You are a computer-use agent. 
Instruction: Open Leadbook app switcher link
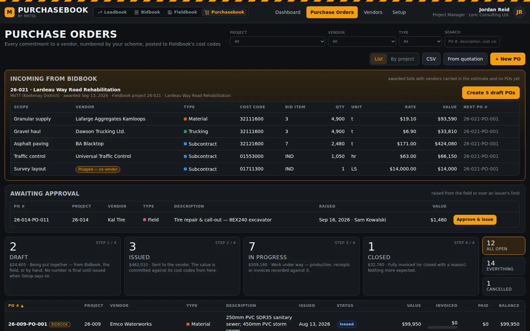pyautogui.click(x=112, y=12)
